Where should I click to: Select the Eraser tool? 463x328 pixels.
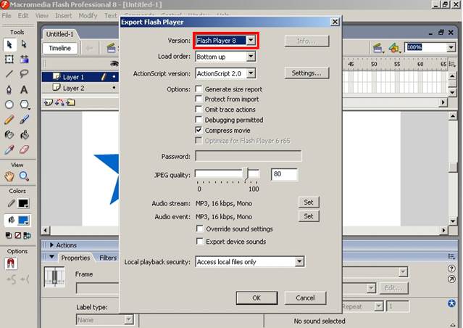[x=24, y=149]
